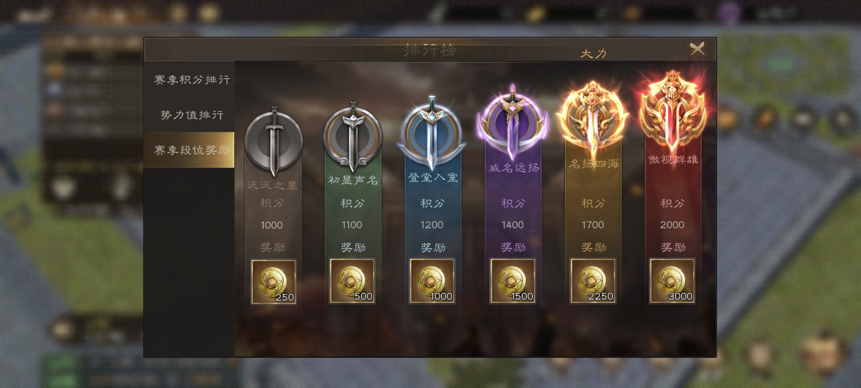Viewport: 861px width, 388px height.
Task: Click the 3000 gold coin reward
Action: (x=672, y=281)
